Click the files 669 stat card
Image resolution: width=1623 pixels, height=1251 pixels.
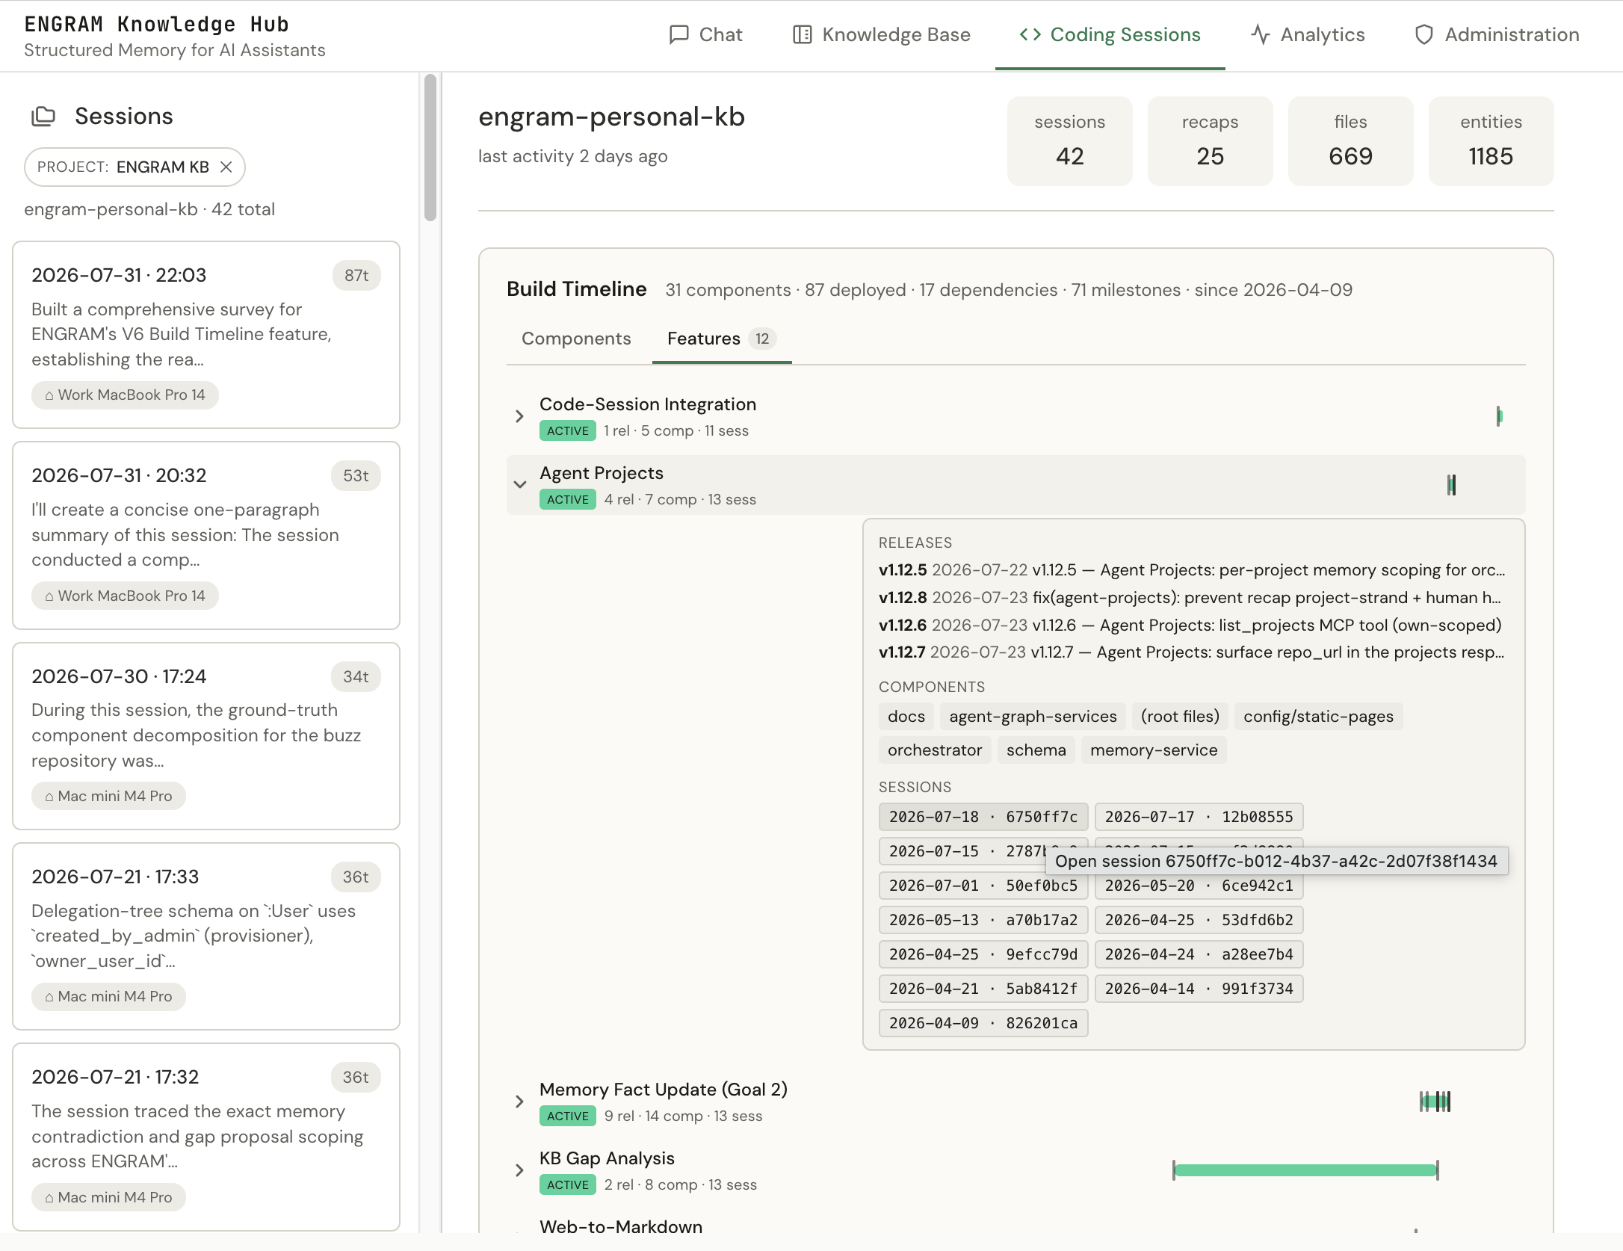pyautogui.click(x=1351, y=141)
